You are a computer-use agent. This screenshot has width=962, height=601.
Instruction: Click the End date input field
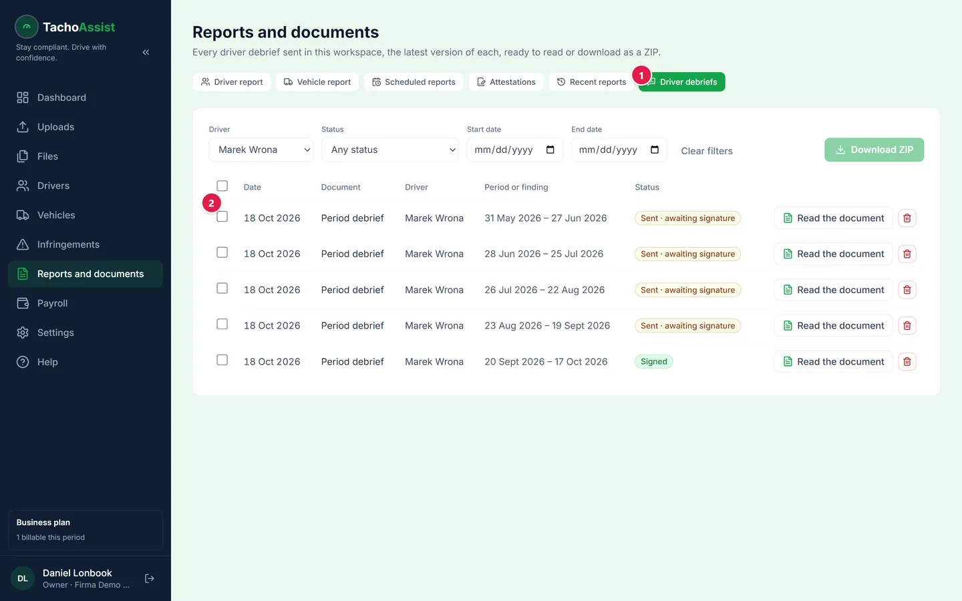pos(619,150)
